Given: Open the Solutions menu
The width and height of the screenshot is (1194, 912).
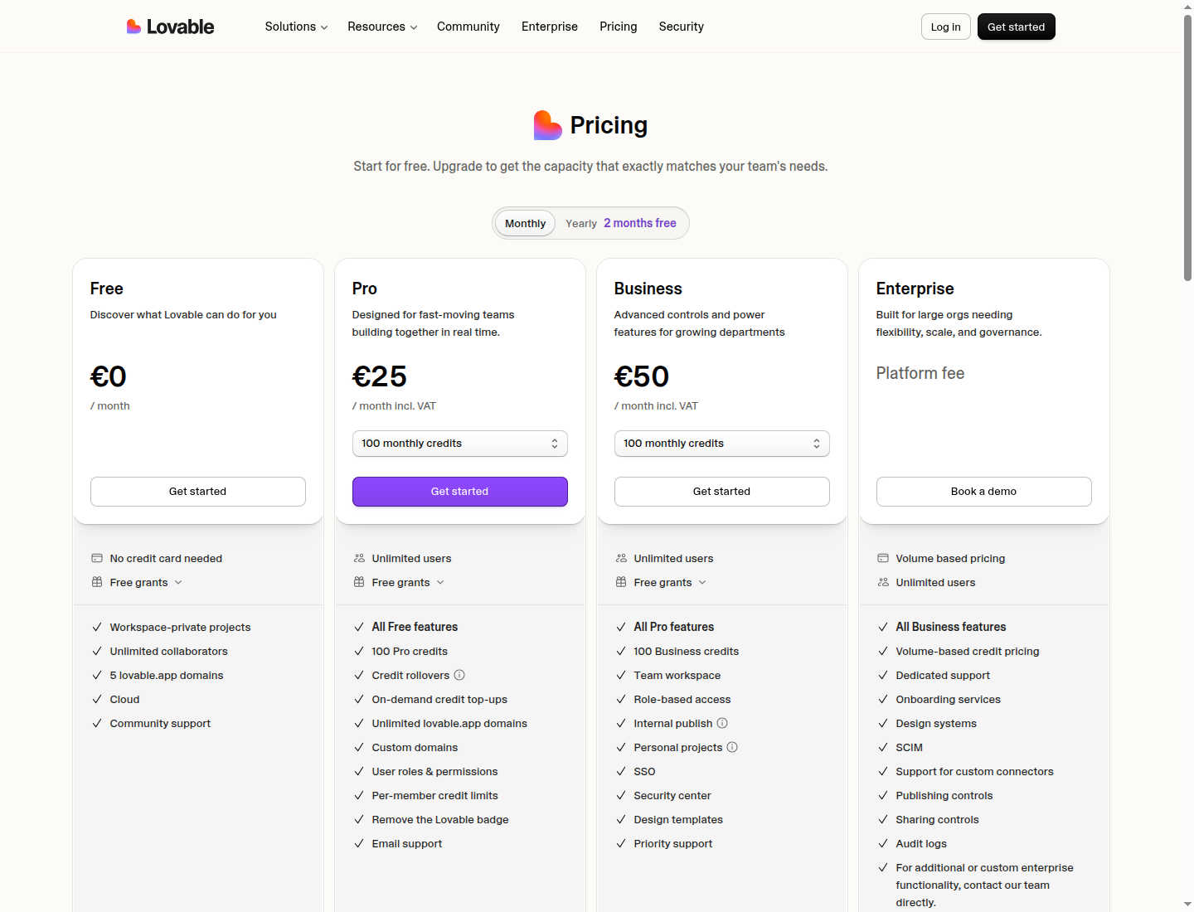Looking at the screenshot, I should click(x=296, y=27).
